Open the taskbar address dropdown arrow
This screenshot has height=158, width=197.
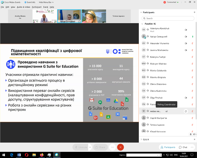pos(158,155)
